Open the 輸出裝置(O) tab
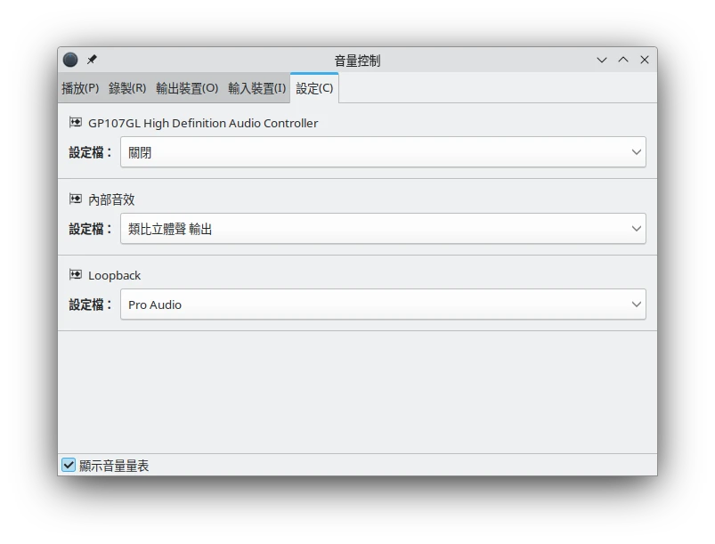The image size is (715, 544). pyautogui.click(x=187, y=88)
